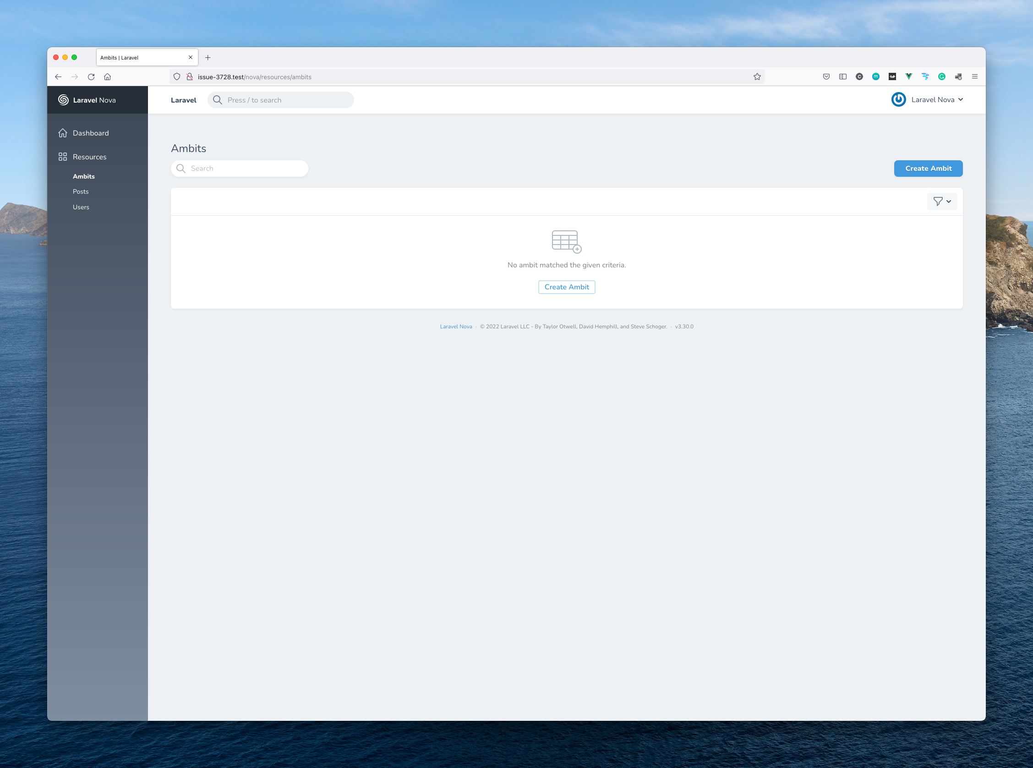
Task: Click the cyan circular 'm' extension icon
Action: [x=876, y=76]
